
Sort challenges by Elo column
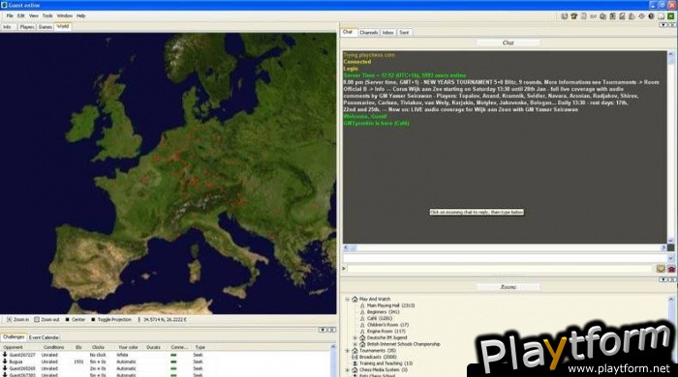coord(78,347)
